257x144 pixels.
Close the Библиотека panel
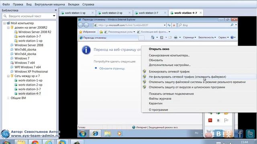(56, 10)
